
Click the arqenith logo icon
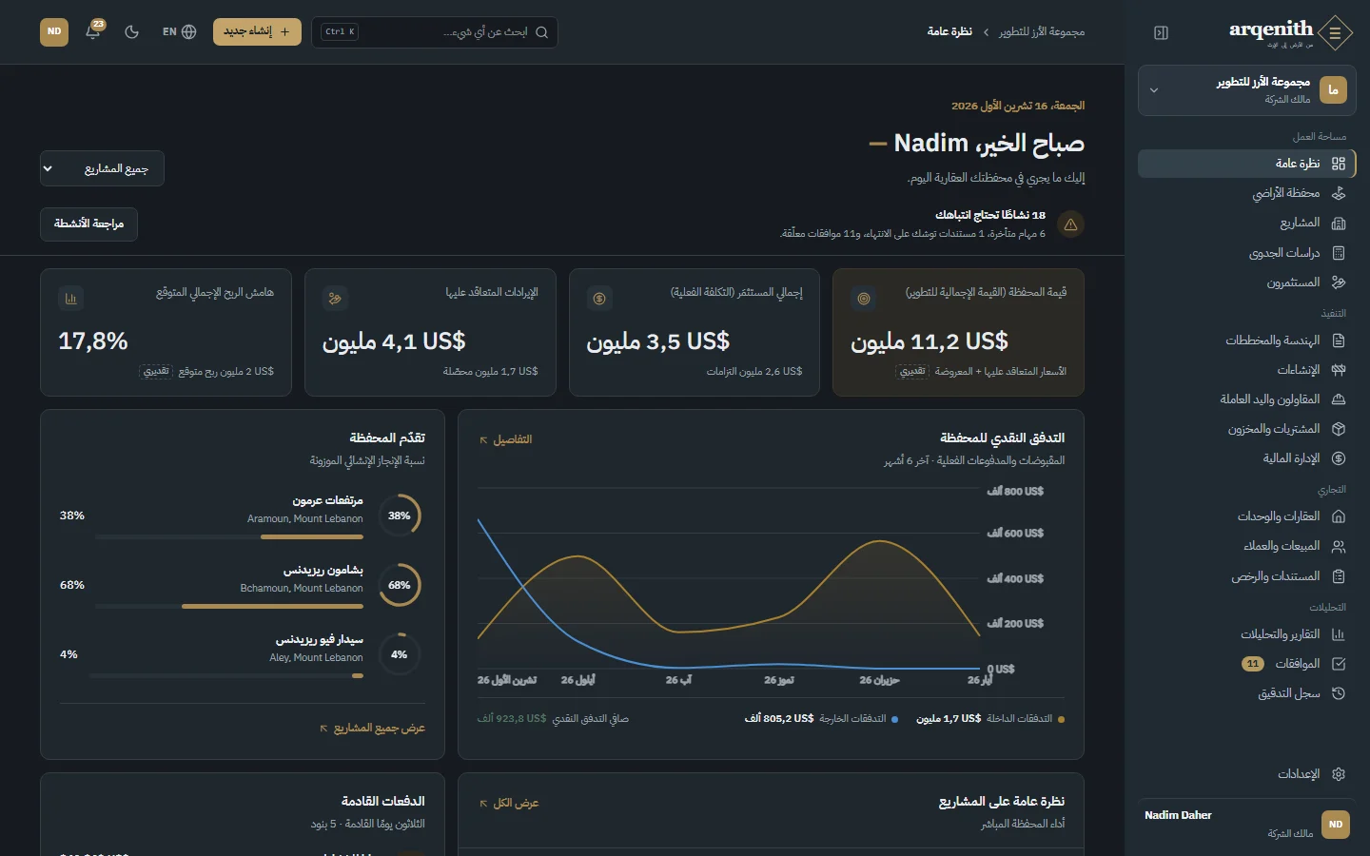pyautogui.click(x=1335, y=32)
